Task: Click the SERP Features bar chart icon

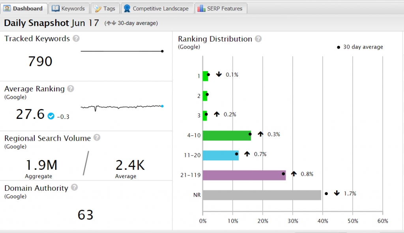Action: 201,9
